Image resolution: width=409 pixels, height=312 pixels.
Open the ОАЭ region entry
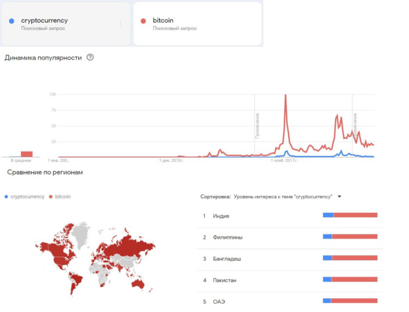(x=290, y=302)
